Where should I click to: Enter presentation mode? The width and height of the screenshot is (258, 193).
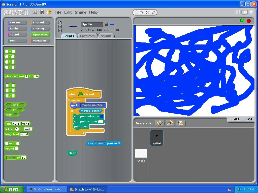(251, 12)
